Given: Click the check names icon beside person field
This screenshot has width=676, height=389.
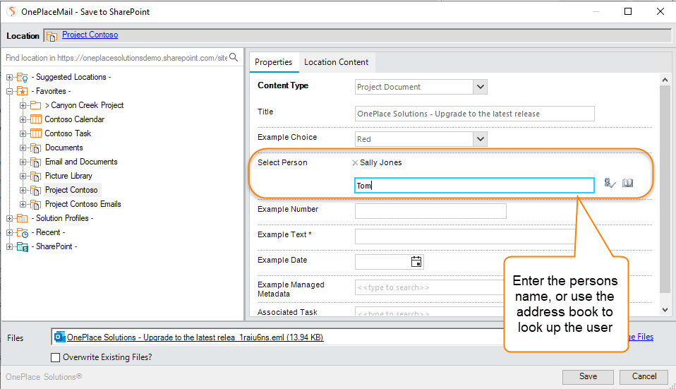Looking at the screenshot, I should pos(610,184).
